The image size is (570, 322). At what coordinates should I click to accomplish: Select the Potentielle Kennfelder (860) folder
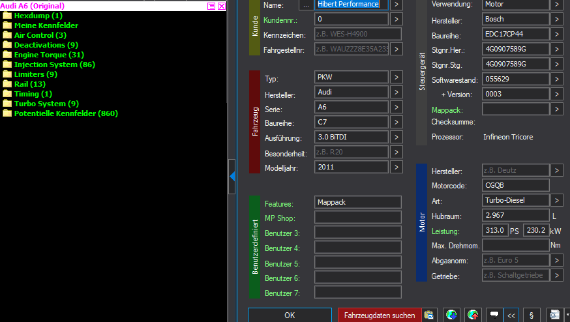point(65,113)
